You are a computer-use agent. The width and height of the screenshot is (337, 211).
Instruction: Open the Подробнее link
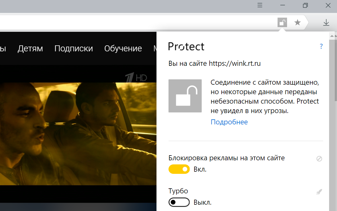pos(229,122)
